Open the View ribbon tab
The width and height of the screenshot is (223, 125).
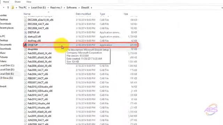29,2
